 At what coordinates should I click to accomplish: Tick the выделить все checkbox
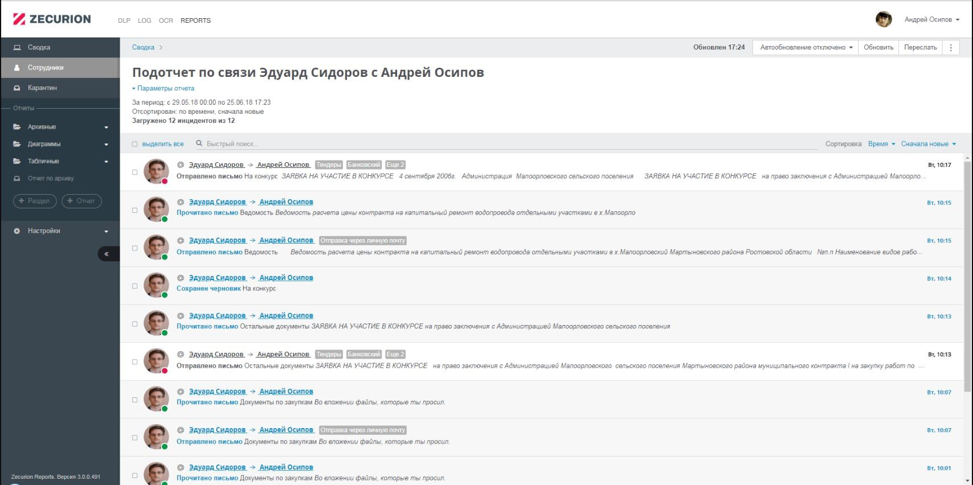135,144
